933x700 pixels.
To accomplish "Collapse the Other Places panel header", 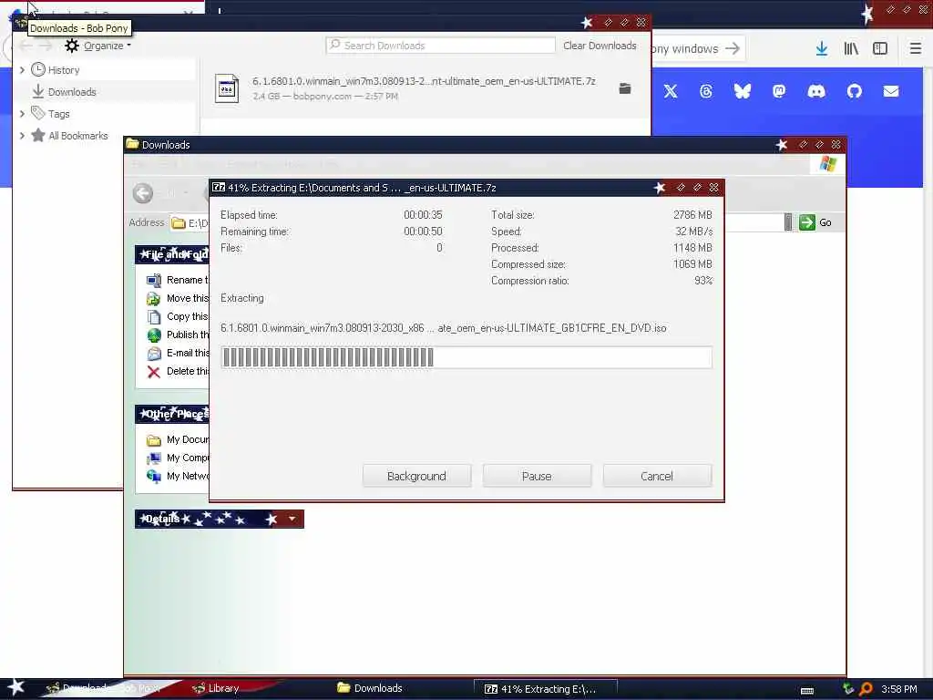I will [x=172, y=414].
